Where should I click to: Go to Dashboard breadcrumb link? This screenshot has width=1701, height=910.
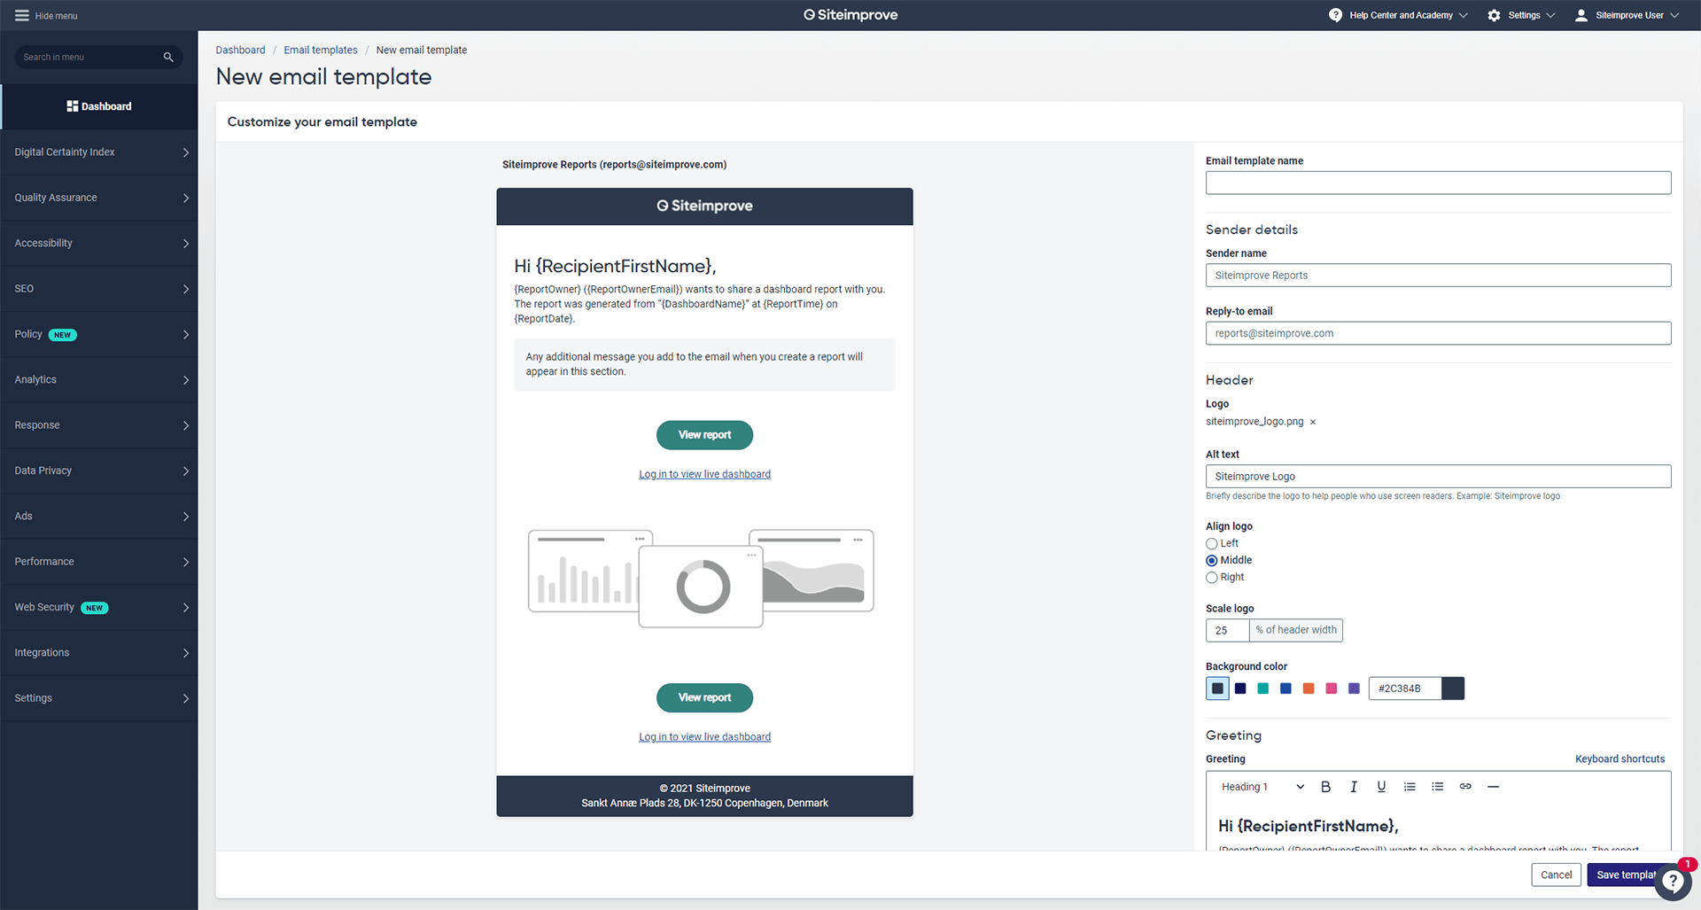point(240,50)
